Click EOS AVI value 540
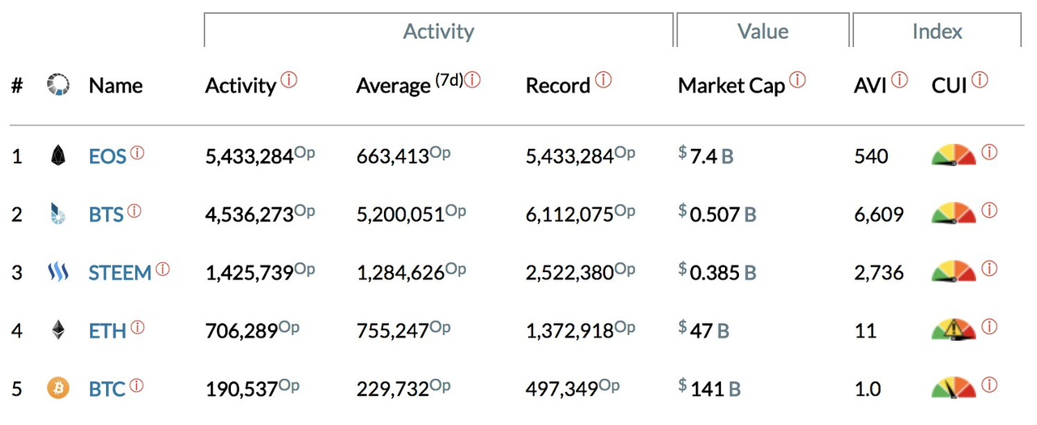This screenshot has width=1037, height=425. pos(871,156)
